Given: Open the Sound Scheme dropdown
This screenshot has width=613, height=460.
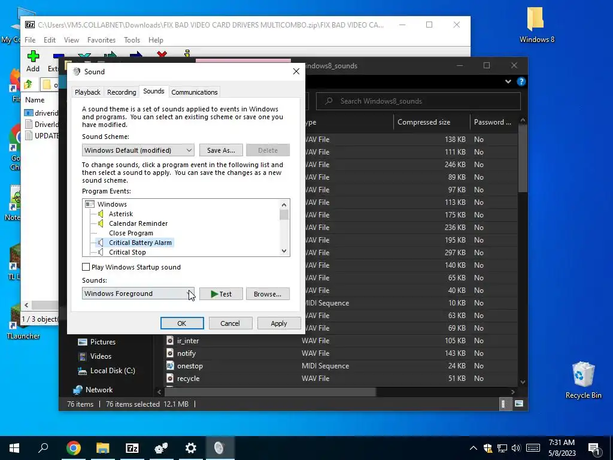Looking at the screenshot, I should coord(138,150).
